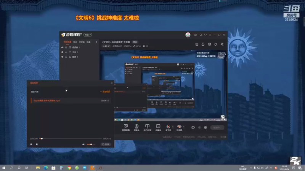Click the chat bubble icon in the title bar

tap(201, 35)
